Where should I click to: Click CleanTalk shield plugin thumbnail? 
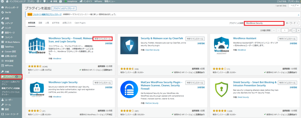129,46
